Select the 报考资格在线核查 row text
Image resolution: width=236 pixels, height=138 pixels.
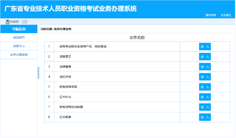pyautogui.click(x=71, y=107)
